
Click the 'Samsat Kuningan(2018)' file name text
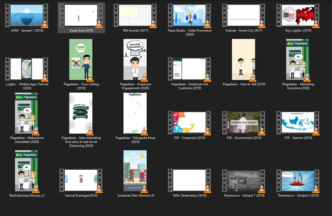click(x=81, y=196)
